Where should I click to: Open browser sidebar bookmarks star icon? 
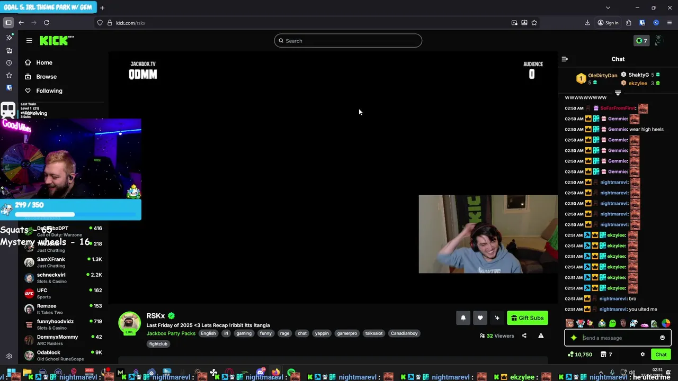[x=9, y=75]
